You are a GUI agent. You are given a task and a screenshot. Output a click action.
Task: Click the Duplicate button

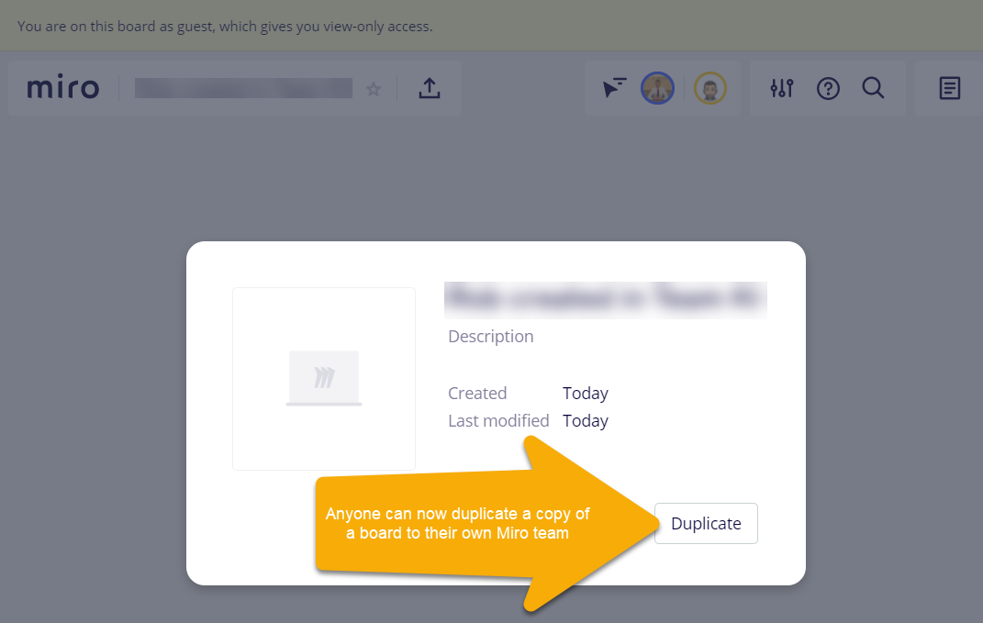[706, 523]
